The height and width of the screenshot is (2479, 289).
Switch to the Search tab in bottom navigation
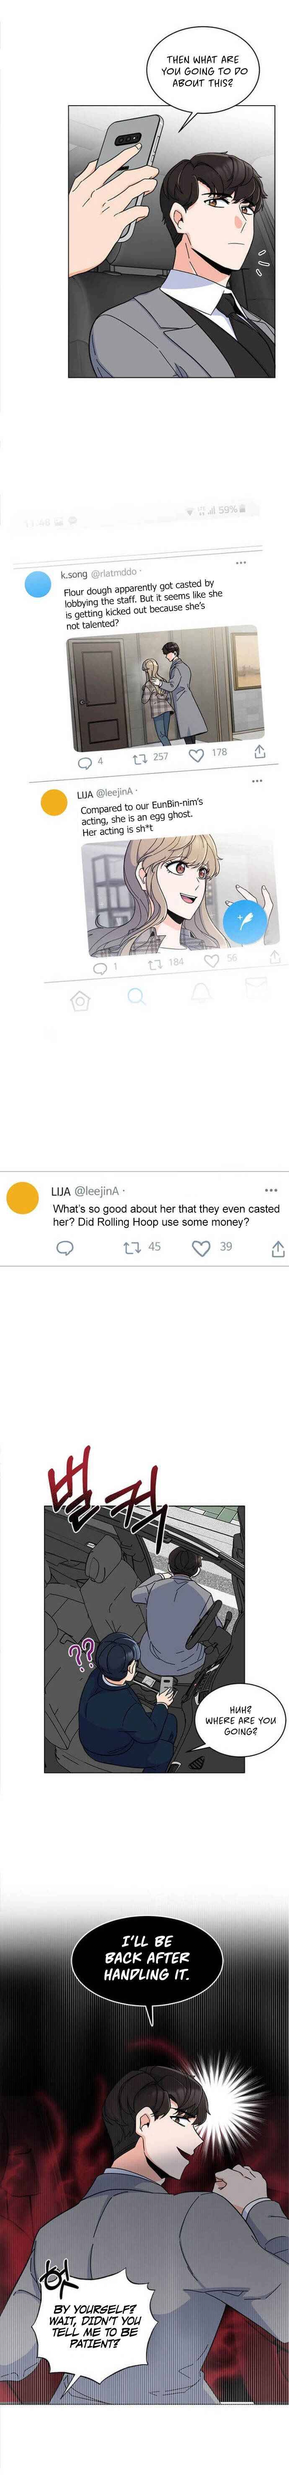(137, 996)
